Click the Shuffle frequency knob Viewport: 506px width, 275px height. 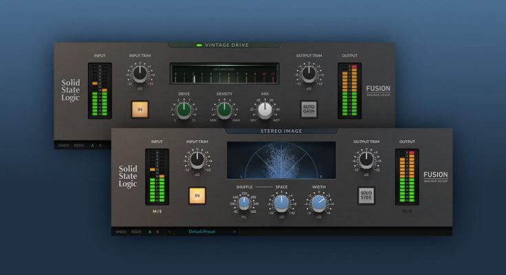click(x=242, y=203)
